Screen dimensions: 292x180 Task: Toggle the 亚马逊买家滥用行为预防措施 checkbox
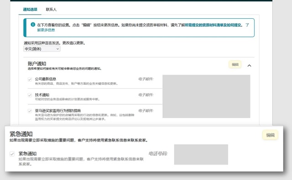pos(30,111)
